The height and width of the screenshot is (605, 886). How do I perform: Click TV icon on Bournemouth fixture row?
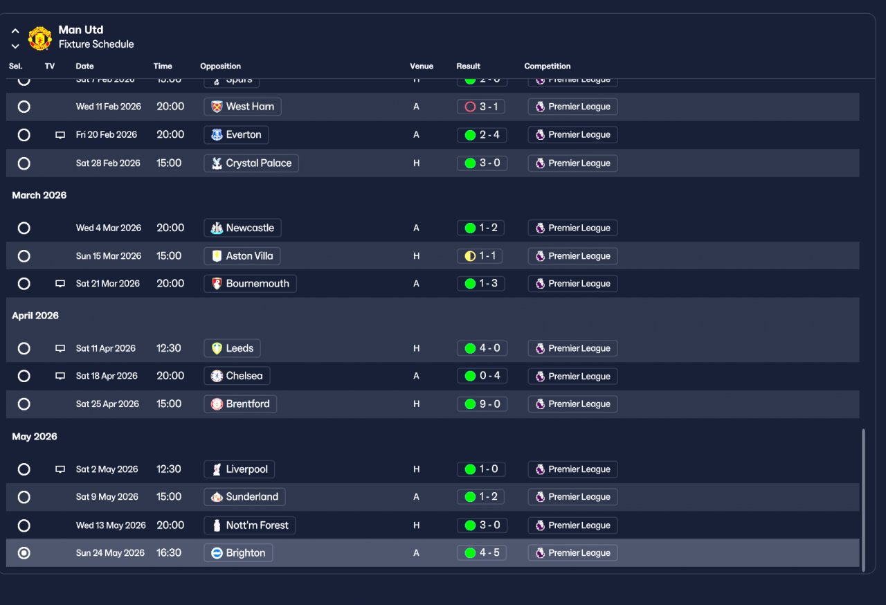coord(60,284)
